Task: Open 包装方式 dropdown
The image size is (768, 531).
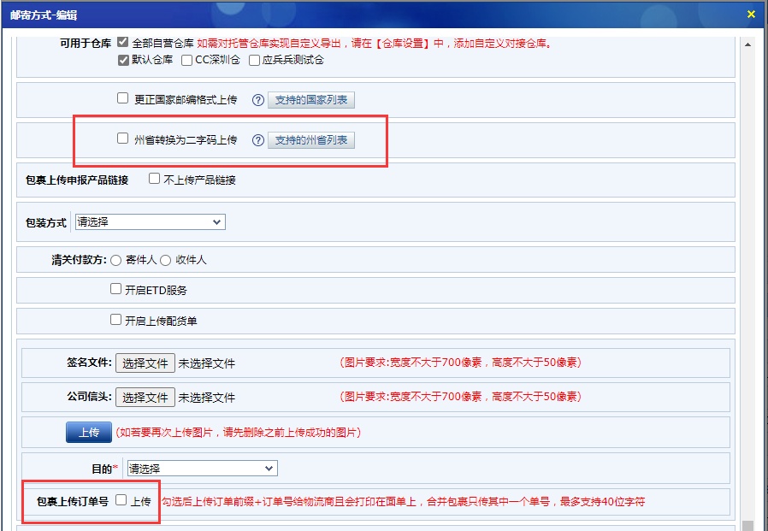Action: (150, 222)
